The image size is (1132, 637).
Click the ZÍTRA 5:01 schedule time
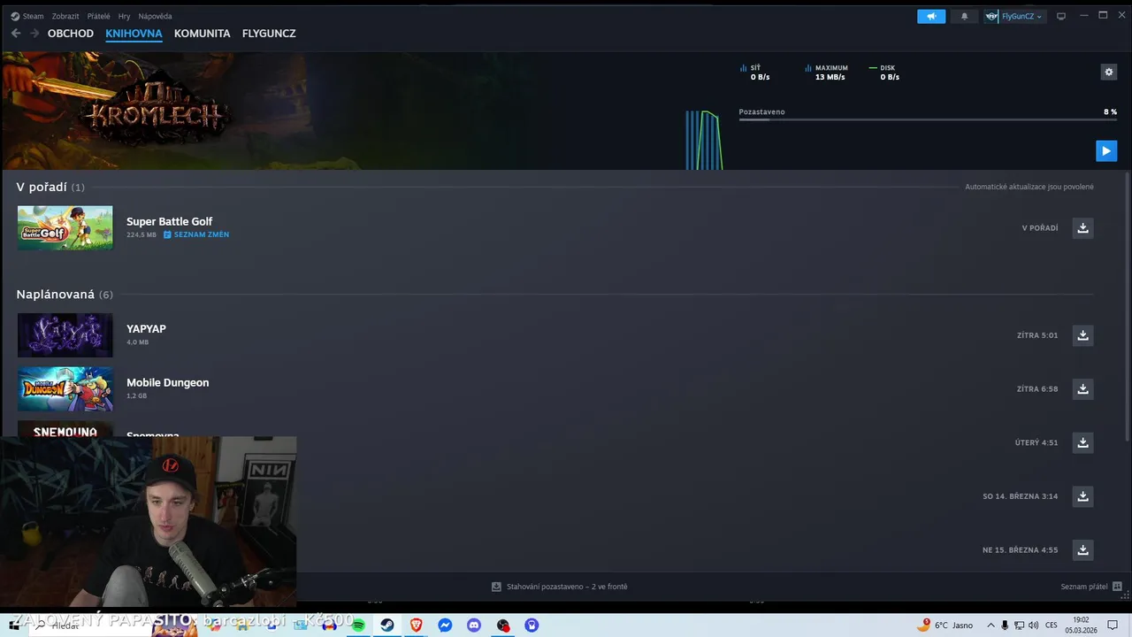[1037, 335]
